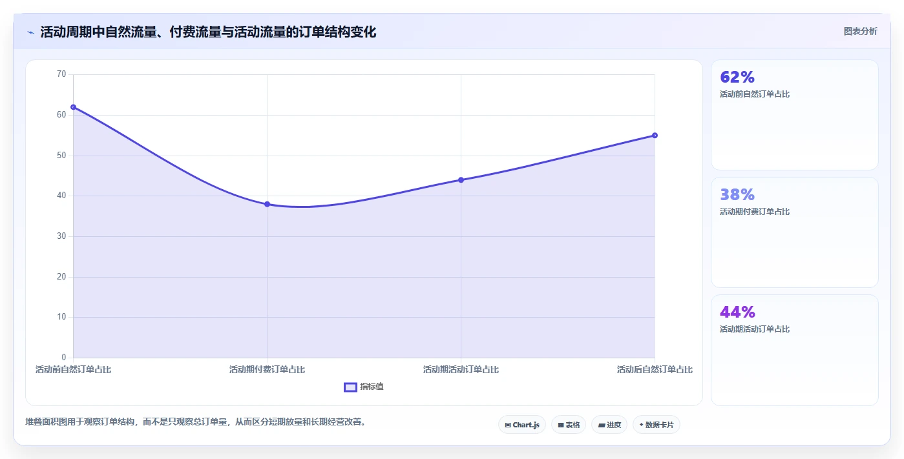Click x-axis label 活动前自然订单占比

pos(73,370)
